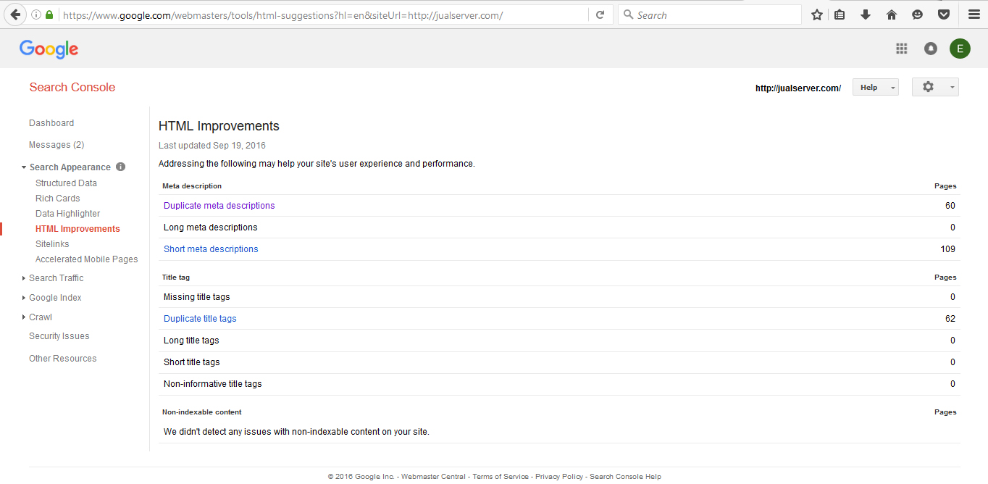The height and width of the screenshot is (484, 988).
Task: Click the Search Console heading link
Action: point(72,87)
